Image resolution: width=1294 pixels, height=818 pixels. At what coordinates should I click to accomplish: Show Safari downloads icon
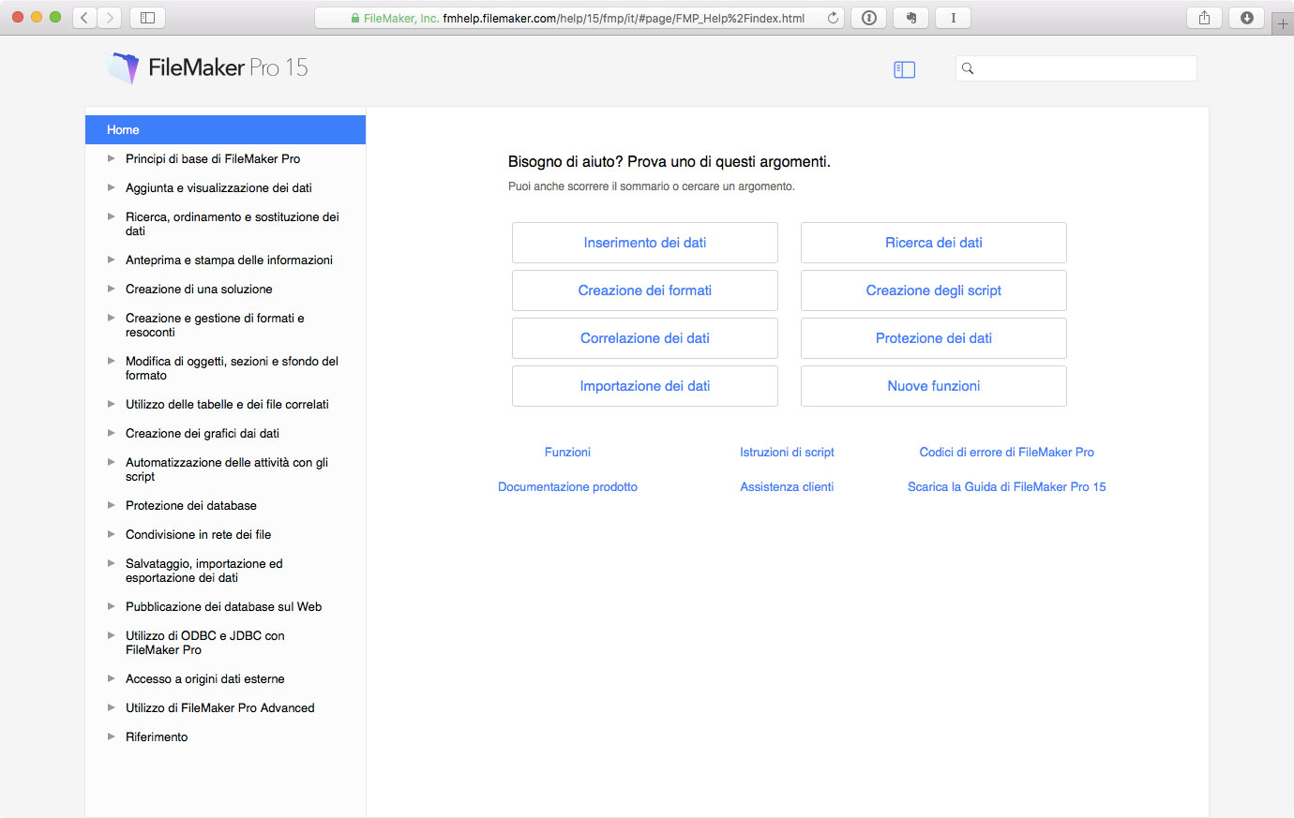tap(1246, 18)
